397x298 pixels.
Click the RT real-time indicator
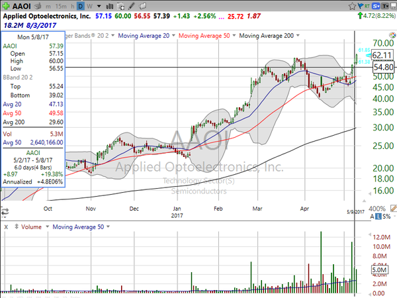367,6
